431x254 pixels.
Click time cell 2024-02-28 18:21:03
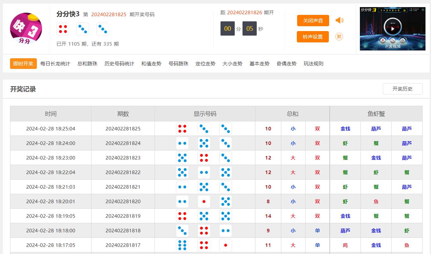(51, 187)
